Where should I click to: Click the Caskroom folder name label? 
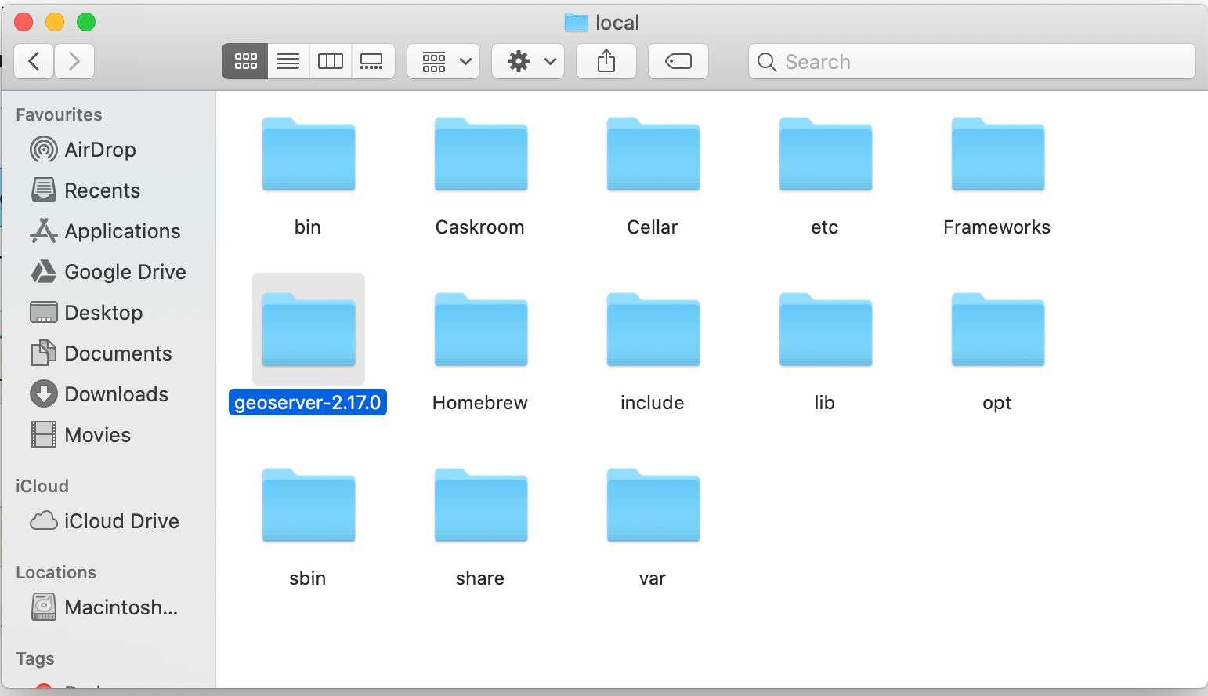tap(480, 227)
